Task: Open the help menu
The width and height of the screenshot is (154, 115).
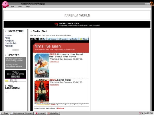Action: 28,7
